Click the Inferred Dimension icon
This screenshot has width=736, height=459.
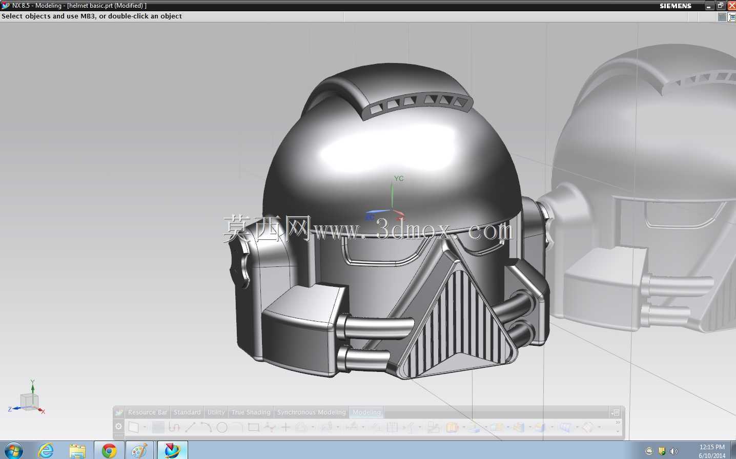click(352, 427)
